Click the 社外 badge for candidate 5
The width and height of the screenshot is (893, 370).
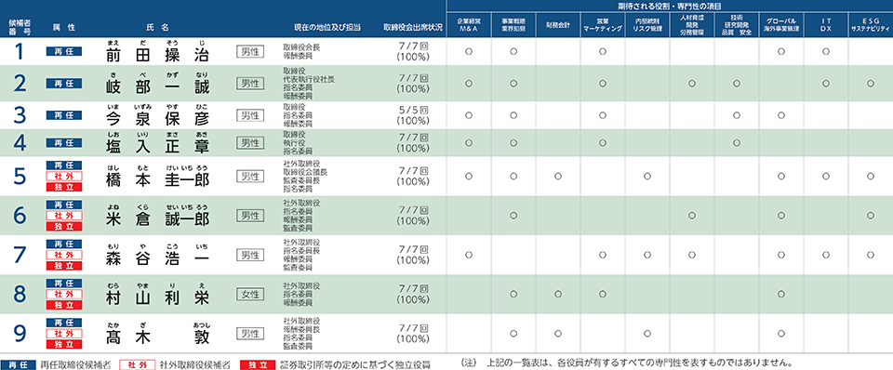64,177
